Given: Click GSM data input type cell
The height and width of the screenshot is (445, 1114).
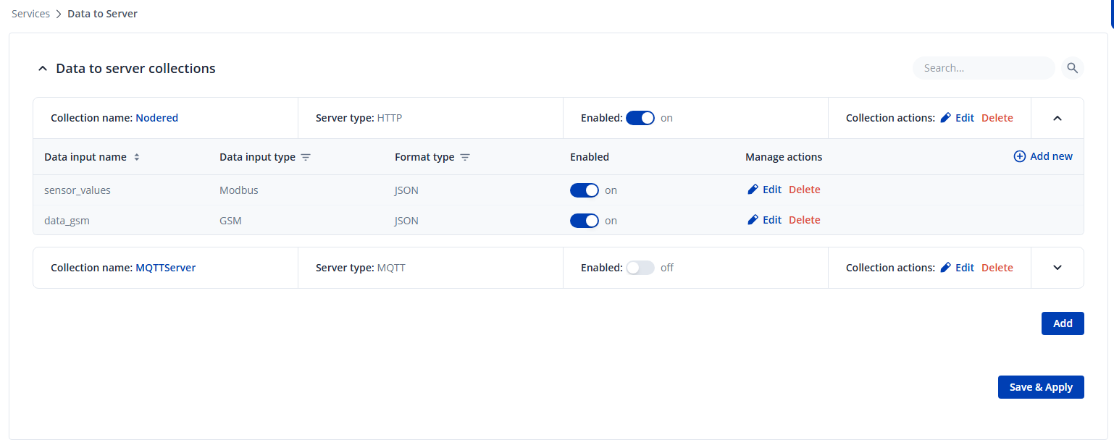Looking at the screenshot, I should click(230, 221).
